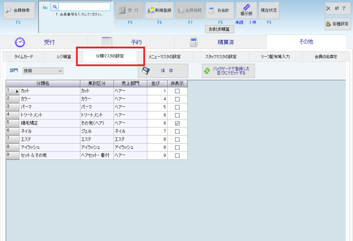The image size is (353, 241).
Task: Click the member number No input field
Action: [x=84, y=7]
